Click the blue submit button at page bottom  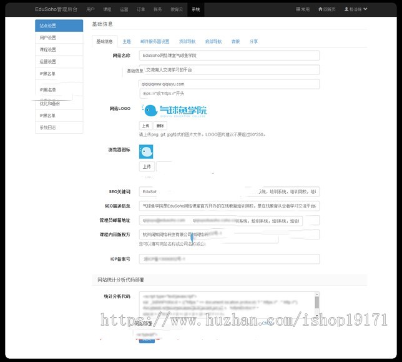point(147,341)
